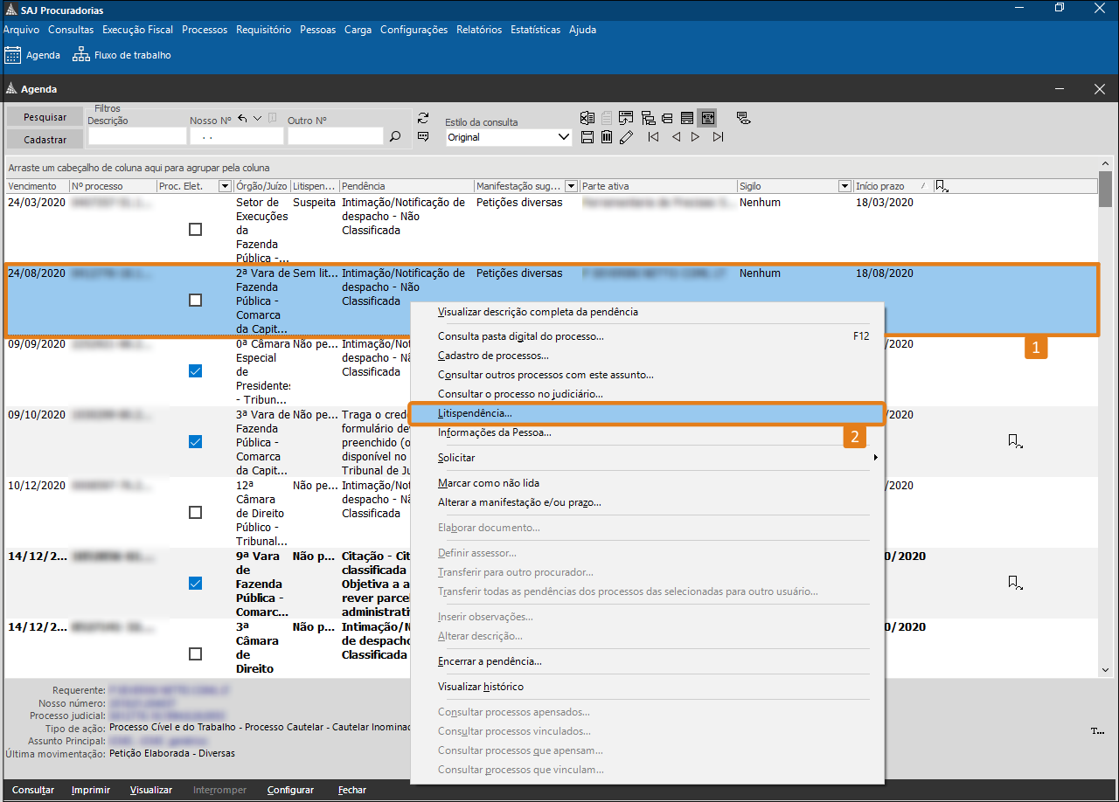Screen dimensions: 1119x802
Task: Uncheck Proc. Elet. checkbox in 9ª Vara row
Action: pos(195,583)
